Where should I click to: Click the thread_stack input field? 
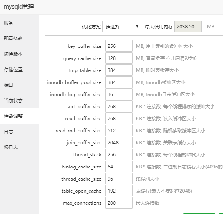pyautogui.click(x=119, y=154)
